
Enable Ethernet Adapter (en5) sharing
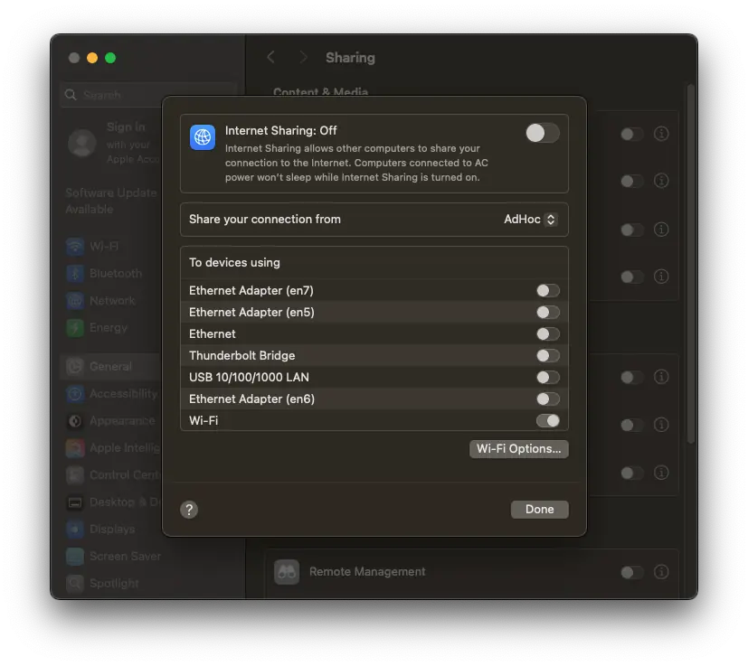pyautogui.click(x=547, y=313)
